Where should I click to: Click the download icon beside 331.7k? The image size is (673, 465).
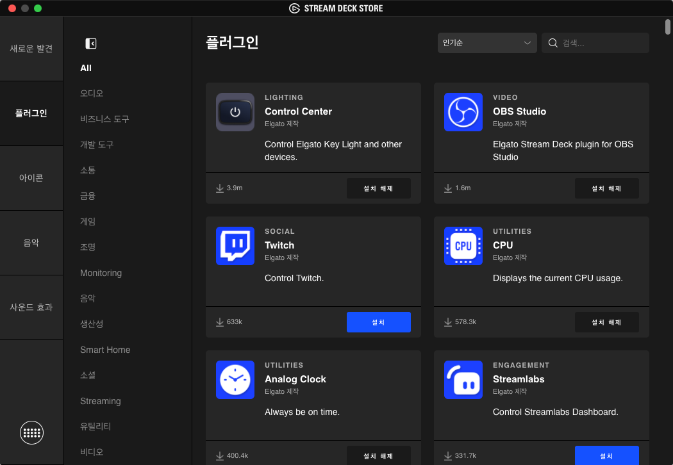click(447, 456)
